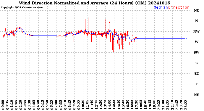Click the 19:50 time axis label

[x=154, y=105]
